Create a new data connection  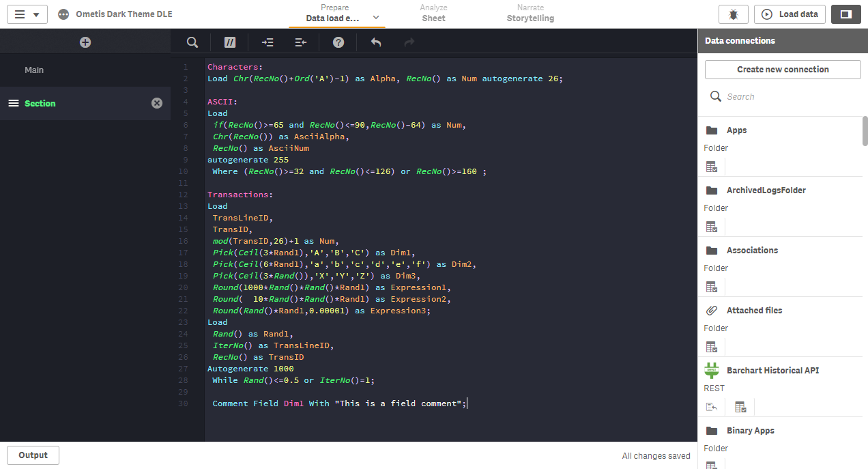[782, 69]
